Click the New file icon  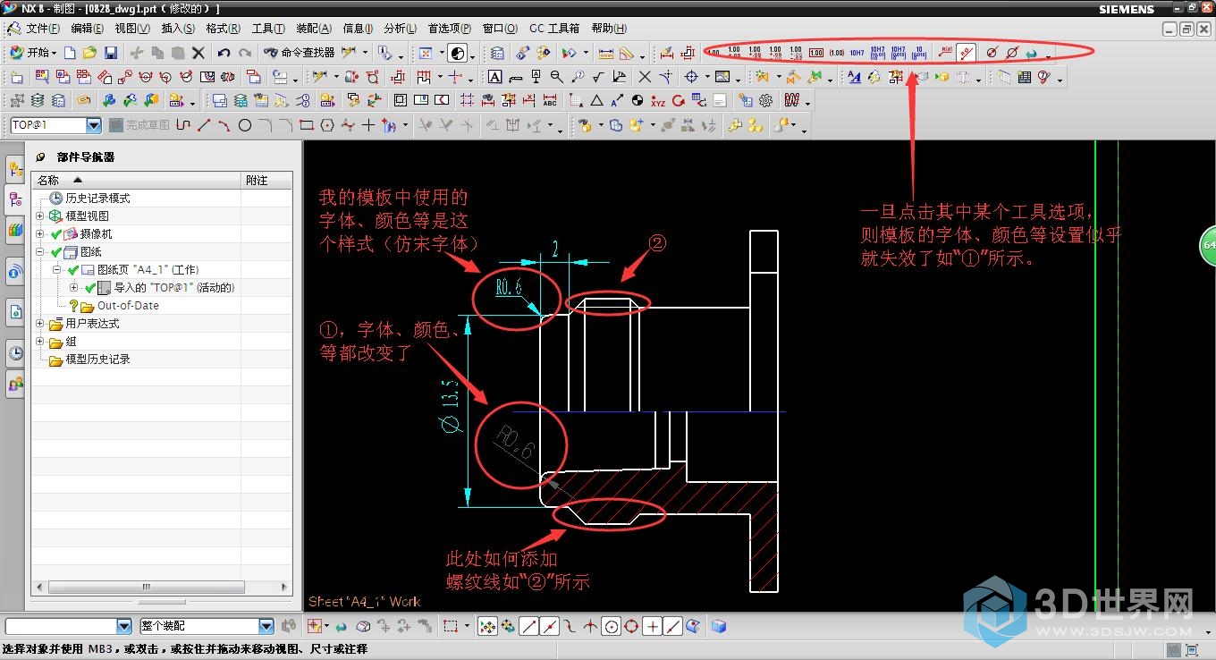(70, 53)
